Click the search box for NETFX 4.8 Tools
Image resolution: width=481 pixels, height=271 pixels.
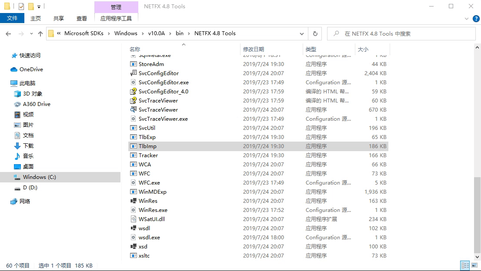coord(401,34)
